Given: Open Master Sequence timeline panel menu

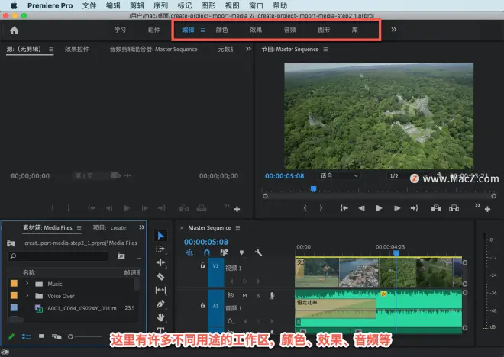Looking at the screenshot, I should coord(237,227).
